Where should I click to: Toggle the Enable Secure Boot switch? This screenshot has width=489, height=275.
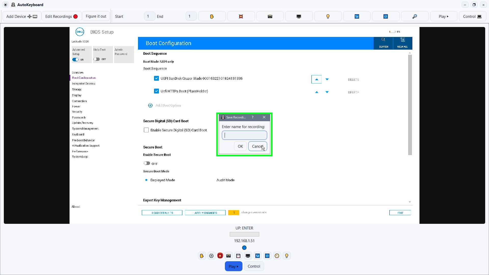point(147,163)
